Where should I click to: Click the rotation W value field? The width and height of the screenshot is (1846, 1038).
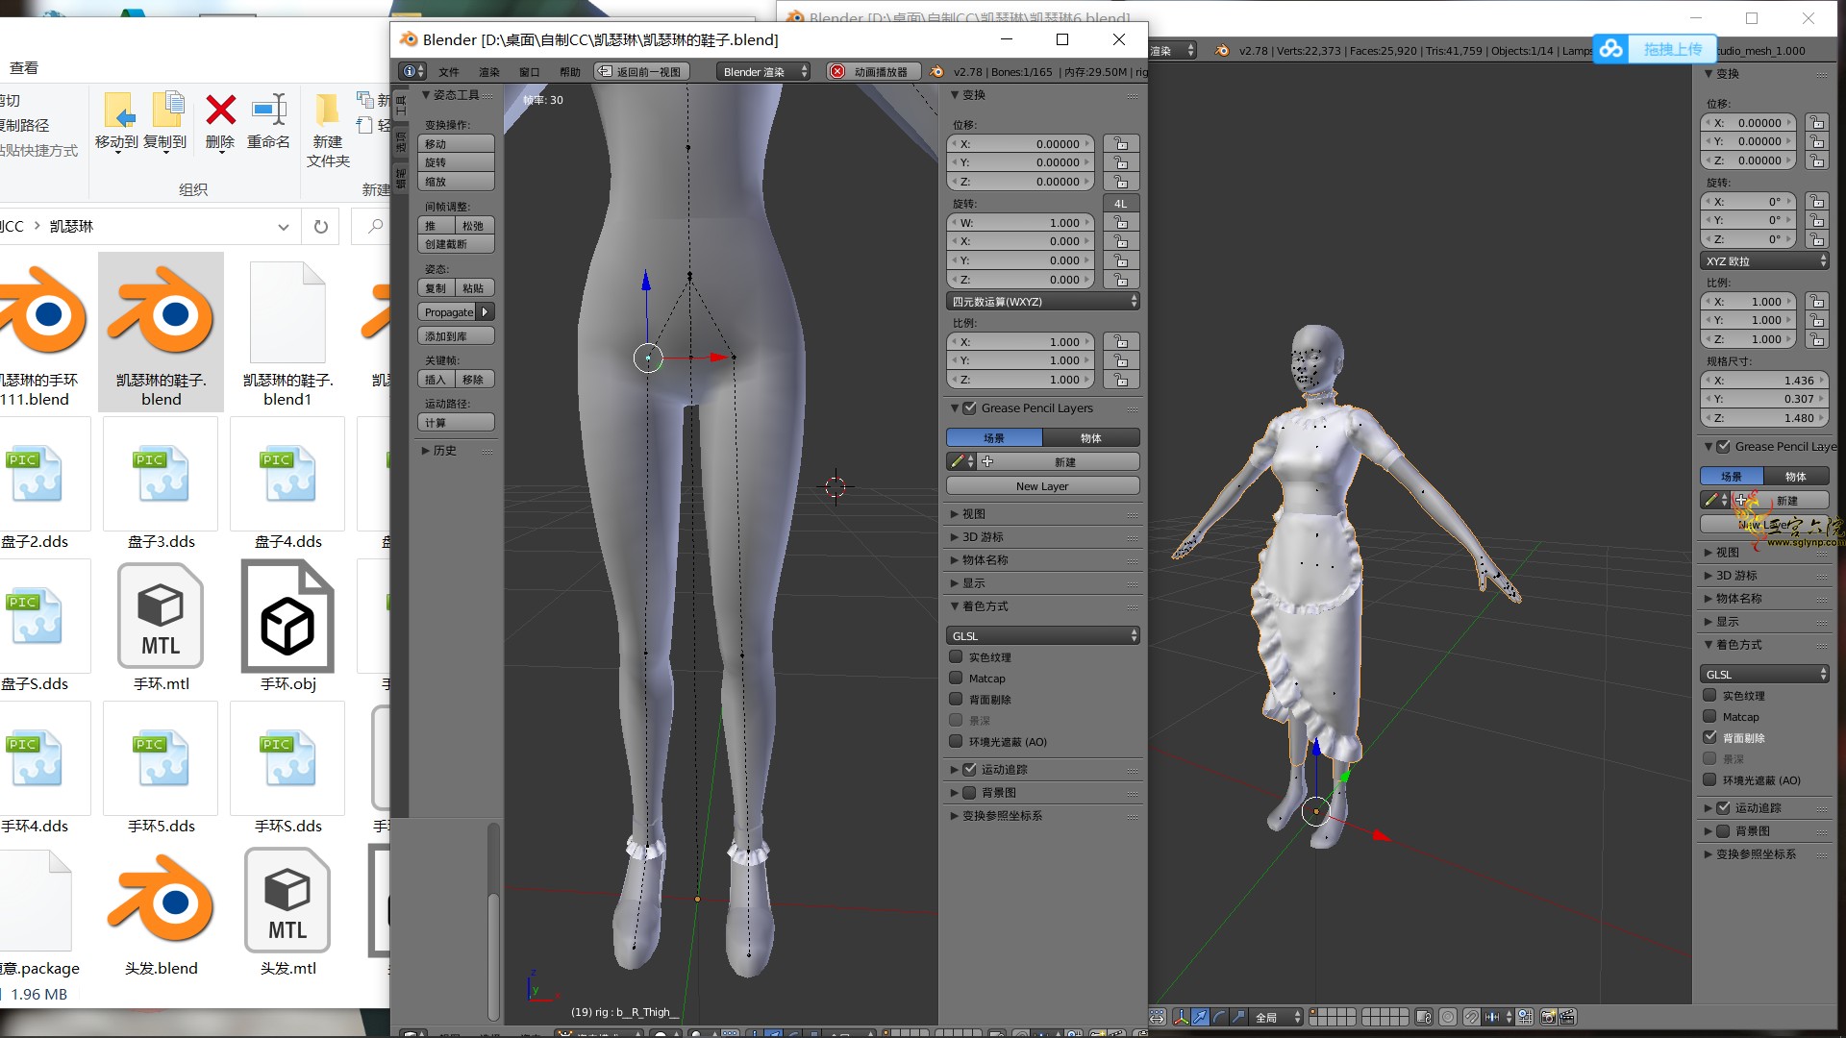1021,222
